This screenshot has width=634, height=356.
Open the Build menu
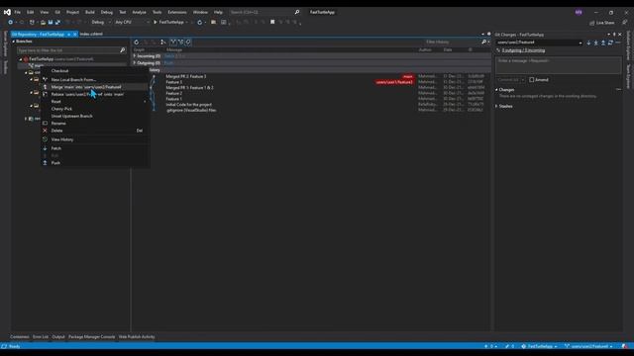point(90,12)
